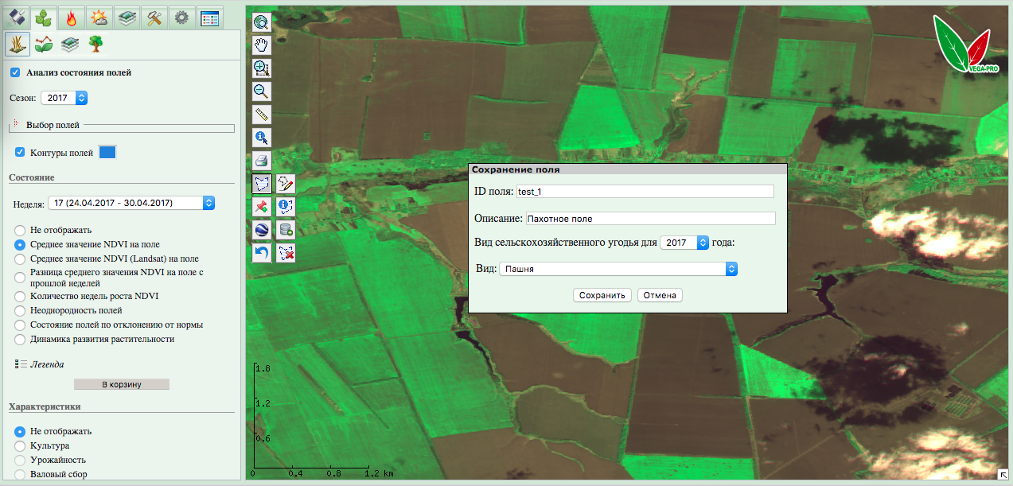Open the Сезон 2017 dropdown
This screenshot has height=486, width=1013.
[x=66, y=98]
